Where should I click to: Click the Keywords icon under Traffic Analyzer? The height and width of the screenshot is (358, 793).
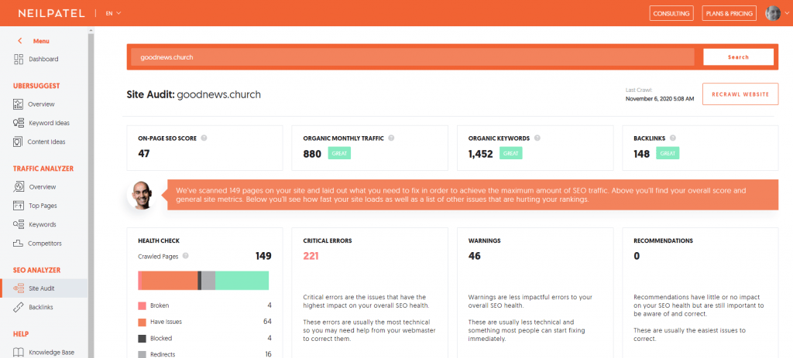[19, 224]
